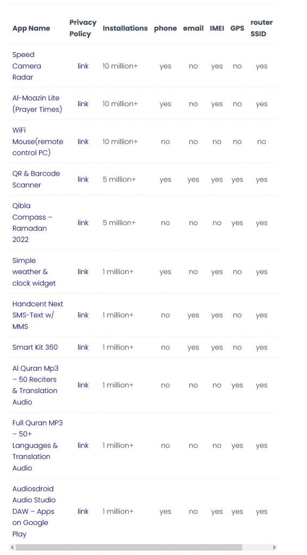Viewport: 307px width, 555px height.
Task: Click the Speed Camera Radar app name
Action: click(27, 66)
